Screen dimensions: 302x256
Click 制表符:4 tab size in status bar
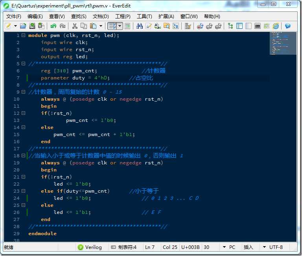(x=124, y=247)
